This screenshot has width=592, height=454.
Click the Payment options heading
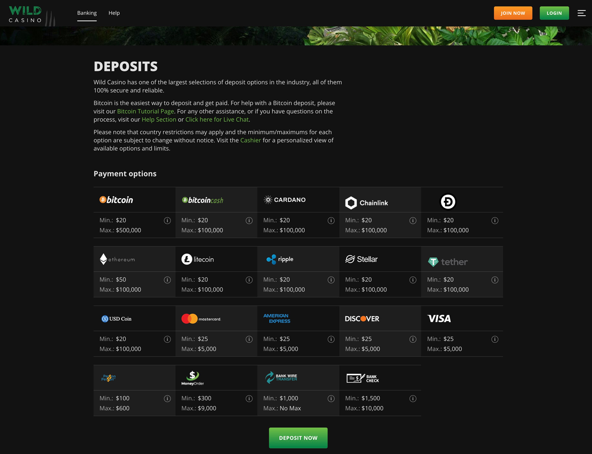click(x=125, y=174)
